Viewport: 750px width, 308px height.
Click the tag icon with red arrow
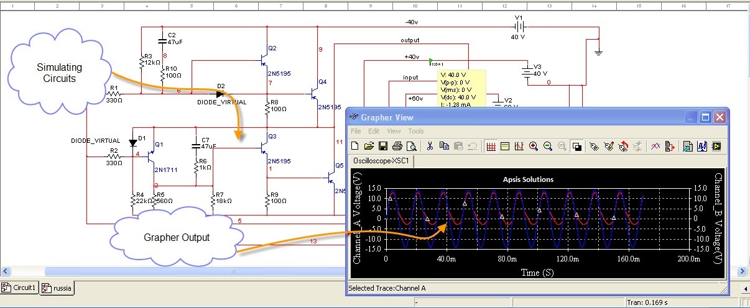coord(623,147)
